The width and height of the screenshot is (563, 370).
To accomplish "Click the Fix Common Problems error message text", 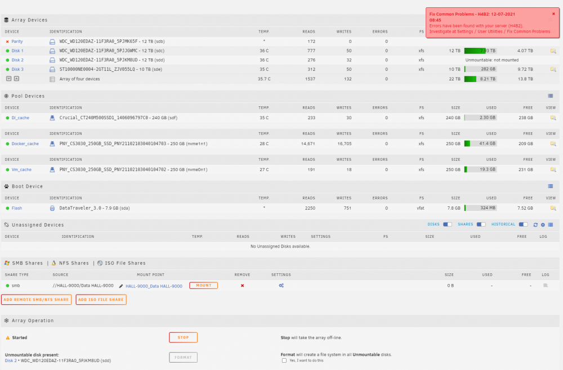I will click(490, 29).
